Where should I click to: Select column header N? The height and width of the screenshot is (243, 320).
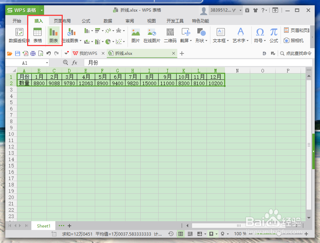click(x=237, y=71)
